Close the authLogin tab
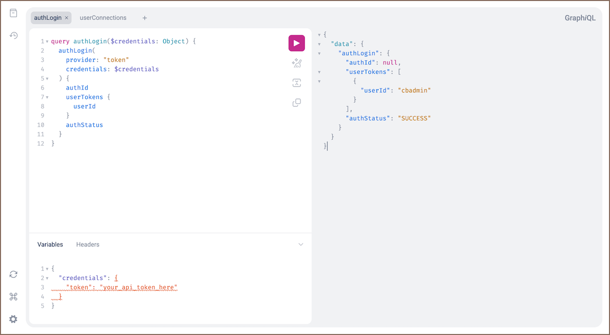This screenshot has height=335, width=610. coord(66,18)
